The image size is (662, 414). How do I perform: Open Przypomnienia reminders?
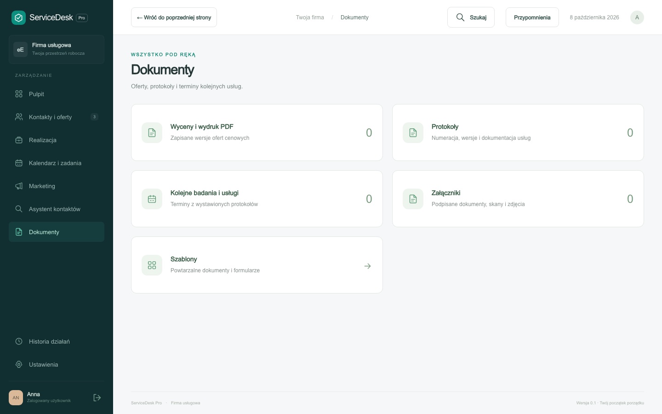point(532,17)
